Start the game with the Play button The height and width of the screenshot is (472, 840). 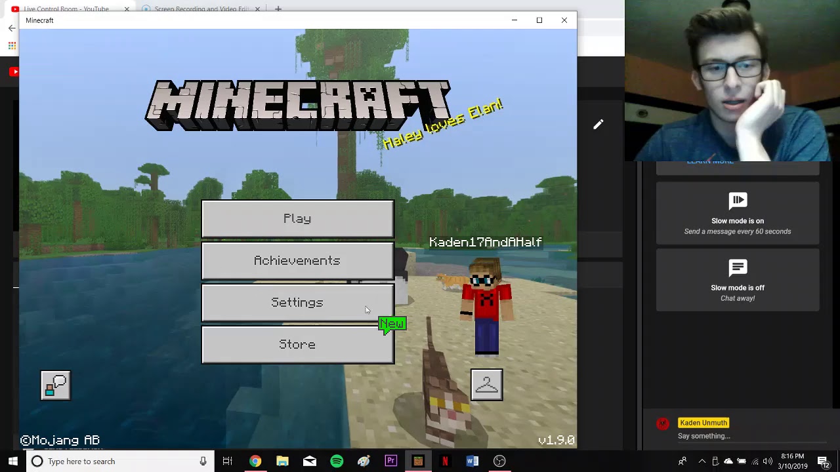297,219
